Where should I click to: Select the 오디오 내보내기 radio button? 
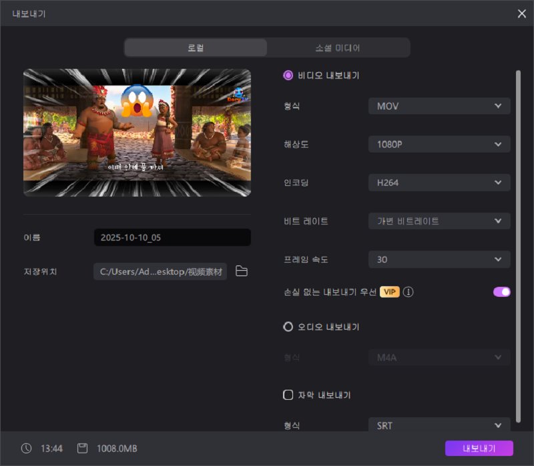pos(288,327)
